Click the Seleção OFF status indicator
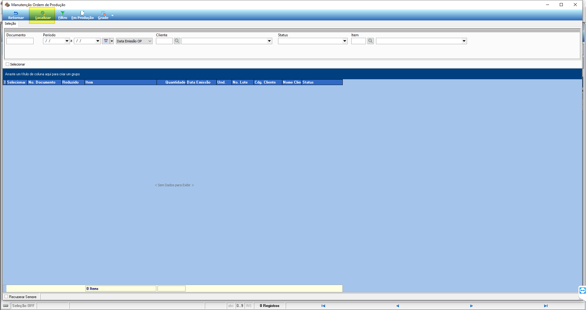586x310 pixels. point(24,306)
